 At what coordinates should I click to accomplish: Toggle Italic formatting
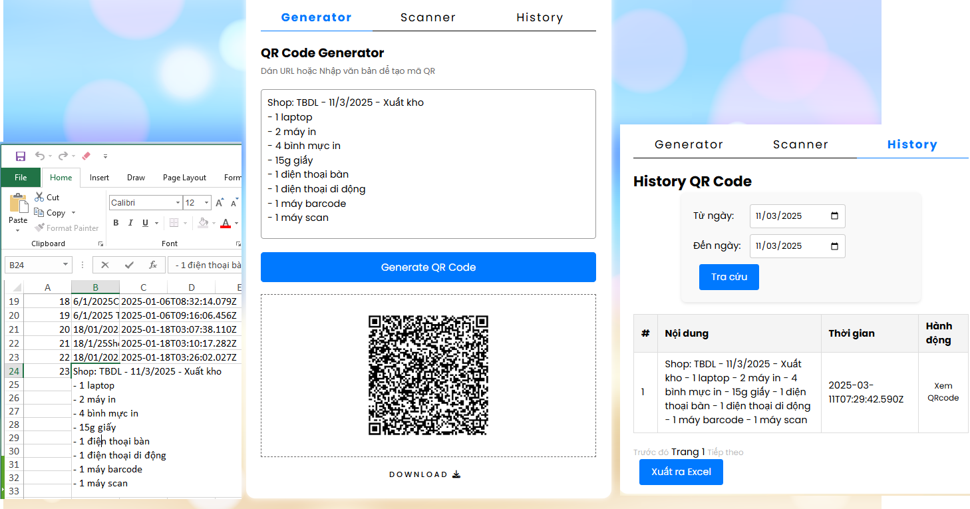click(130, 223)
